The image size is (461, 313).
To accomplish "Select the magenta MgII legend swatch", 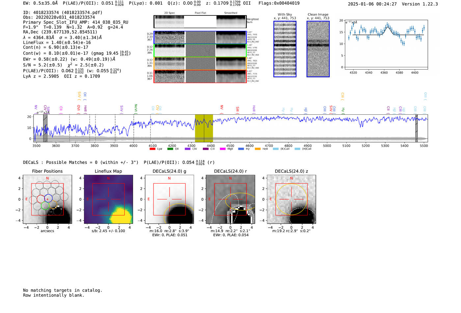I will point(223,149).
